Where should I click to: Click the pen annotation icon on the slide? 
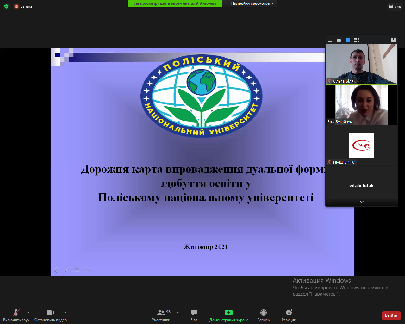point(67,270)
